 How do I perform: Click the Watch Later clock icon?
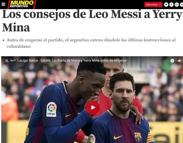[x=172, y=61]
